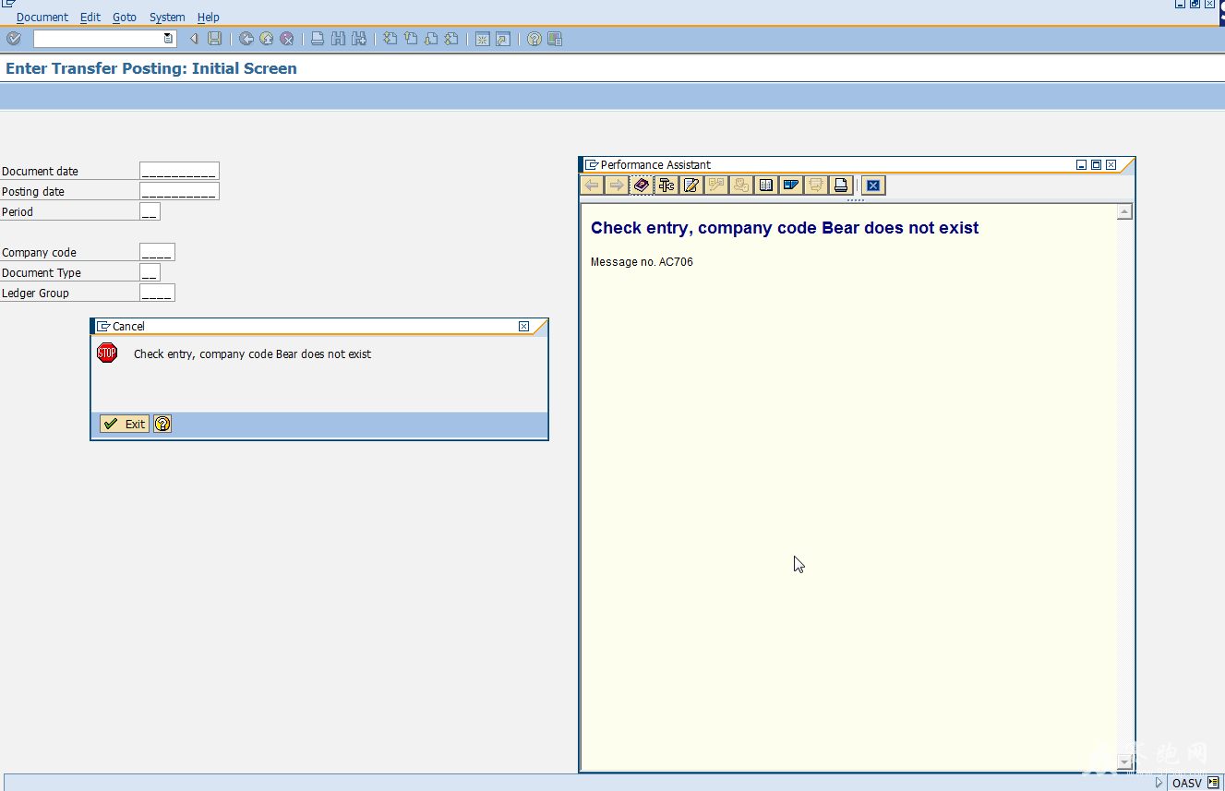Click the yellow Exit up-arrow icon
The height and width of the screenshot is (791, 1225).
pyautogui.click(x=267, y=39)
